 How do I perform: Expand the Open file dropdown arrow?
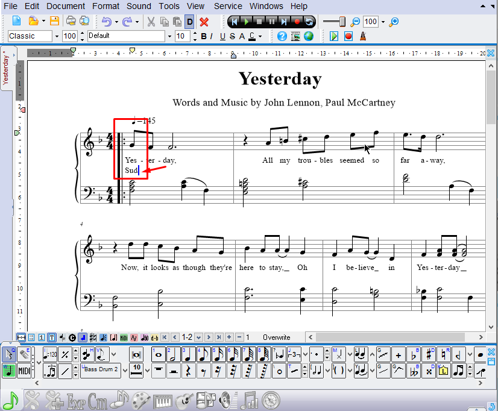(x=43, y=21)
